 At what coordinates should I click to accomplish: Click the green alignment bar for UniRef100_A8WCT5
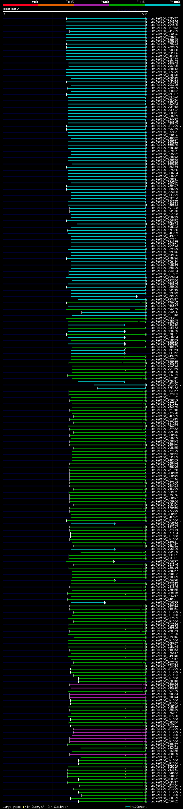click(x=108, y=362)
